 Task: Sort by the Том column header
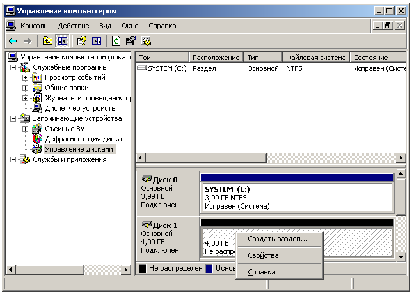pos(162,58)
